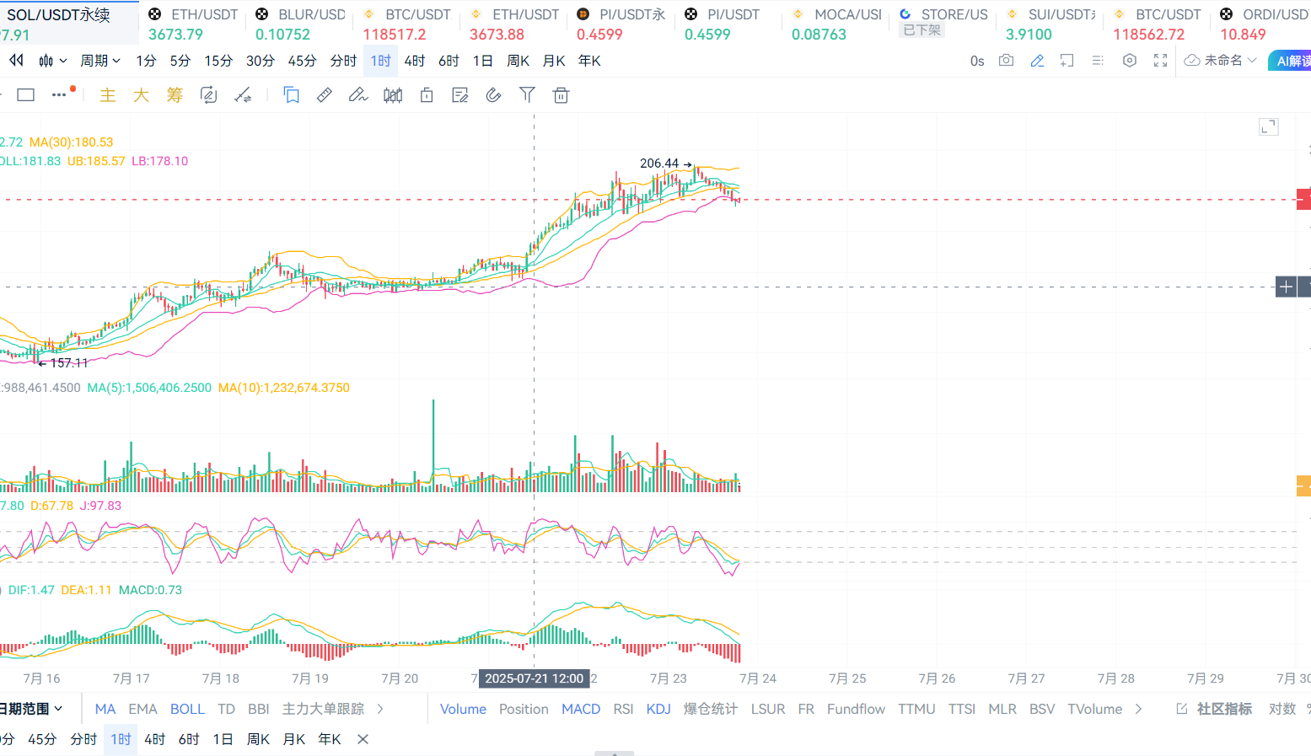Image resolution: width=1311 pixels, height=756 pixels.
Task: Select the magnet snap tool
Action: [493, 95]
